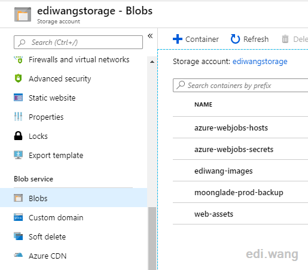Open the azure-webjobs-secrets container
This screenshot has width=308, height=270.
[234, 150]
